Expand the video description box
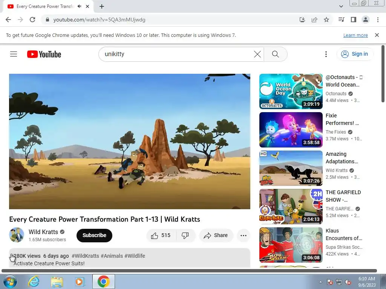The width and height of the screenshot is (386, 289). pyautogui.click(x=130, y=258)
